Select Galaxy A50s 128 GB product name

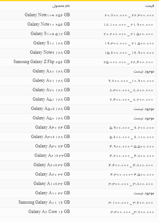point(50,108)
